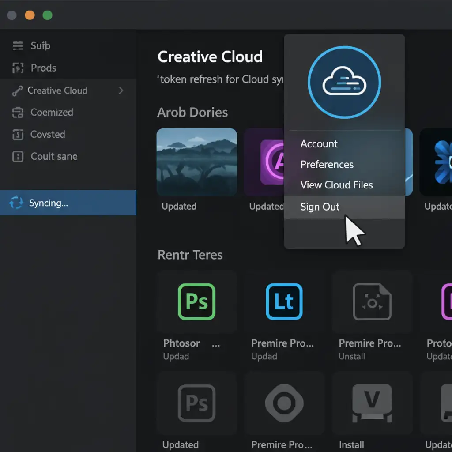Click the gray Ps icon in bottom row

[196, 403]
